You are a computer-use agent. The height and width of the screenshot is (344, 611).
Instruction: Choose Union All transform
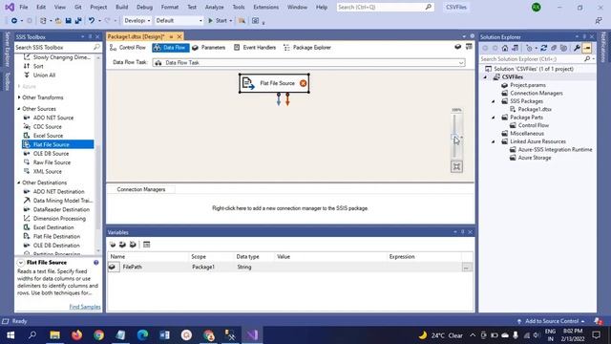[44, 75]
